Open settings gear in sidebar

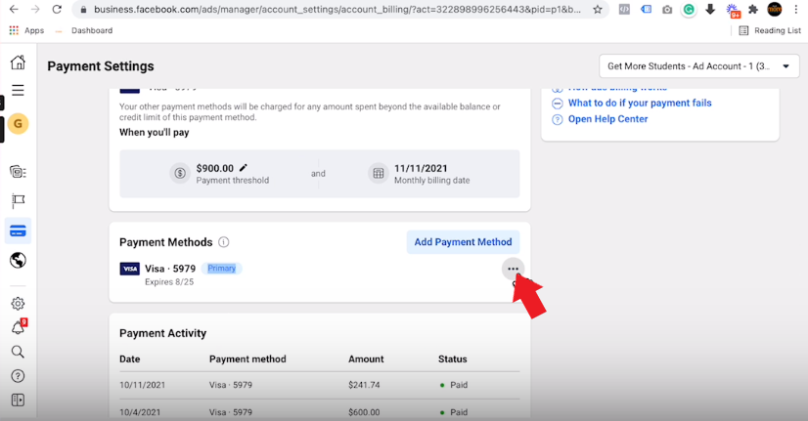[x=18, y=304]
